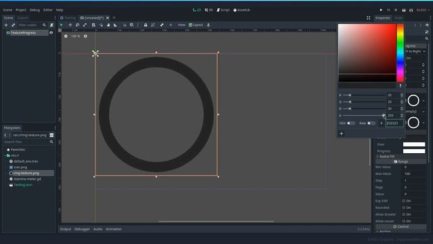Open the Left to Right fill mode dropdown
Viewport: 433px width, 244px height.
pos(416,52)
